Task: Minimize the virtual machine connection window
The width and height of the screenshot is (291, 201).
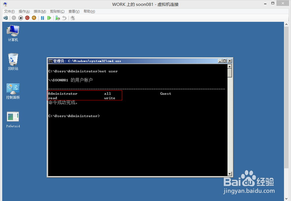Action: click(x=265, y=3)
